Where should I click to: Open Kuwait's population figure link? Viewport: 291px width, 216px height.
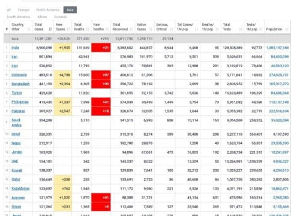pos(281,170)
